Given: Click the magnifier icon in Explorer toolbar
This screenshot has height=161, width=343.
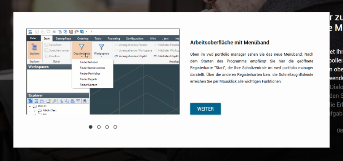Looking at the screenshot, I should 54,101.
